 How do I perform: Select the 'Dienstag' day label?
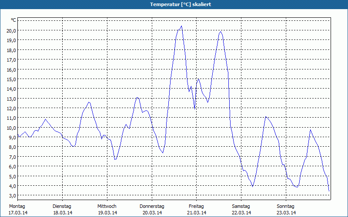pos(62,207)
